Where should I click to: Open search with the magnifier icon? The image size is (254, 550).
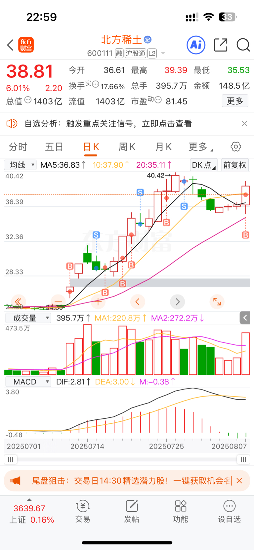(243, 45)
